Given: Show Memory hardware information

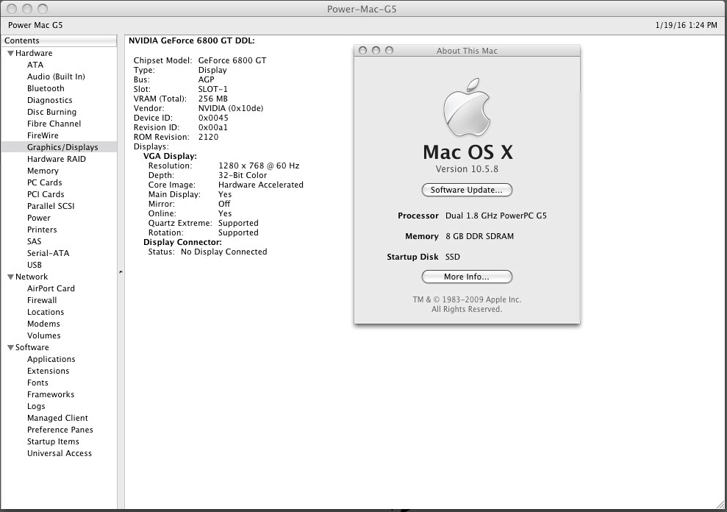Looking at the screenshot, I should tap(43, 171).
